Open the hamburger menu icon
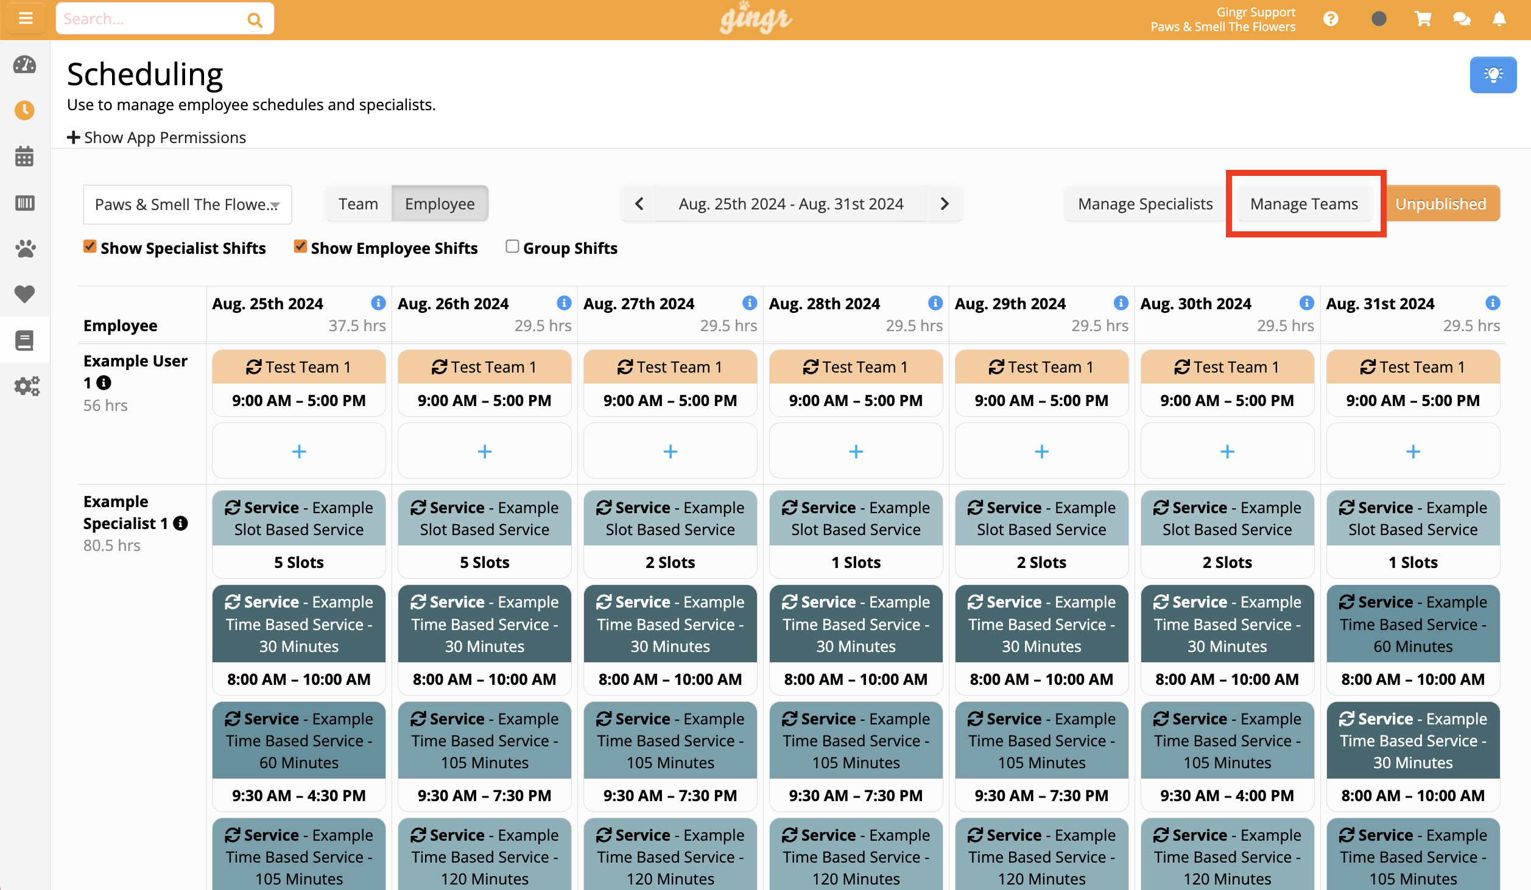The width and height of the screenshot is (1531, 890). 25,18
